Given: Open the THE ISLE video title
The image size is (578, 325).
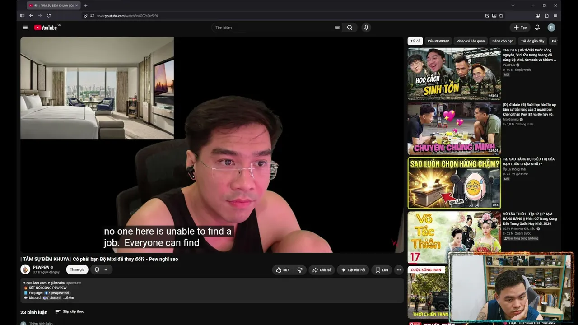Looking at the screenshot, I should coord(530,55).
